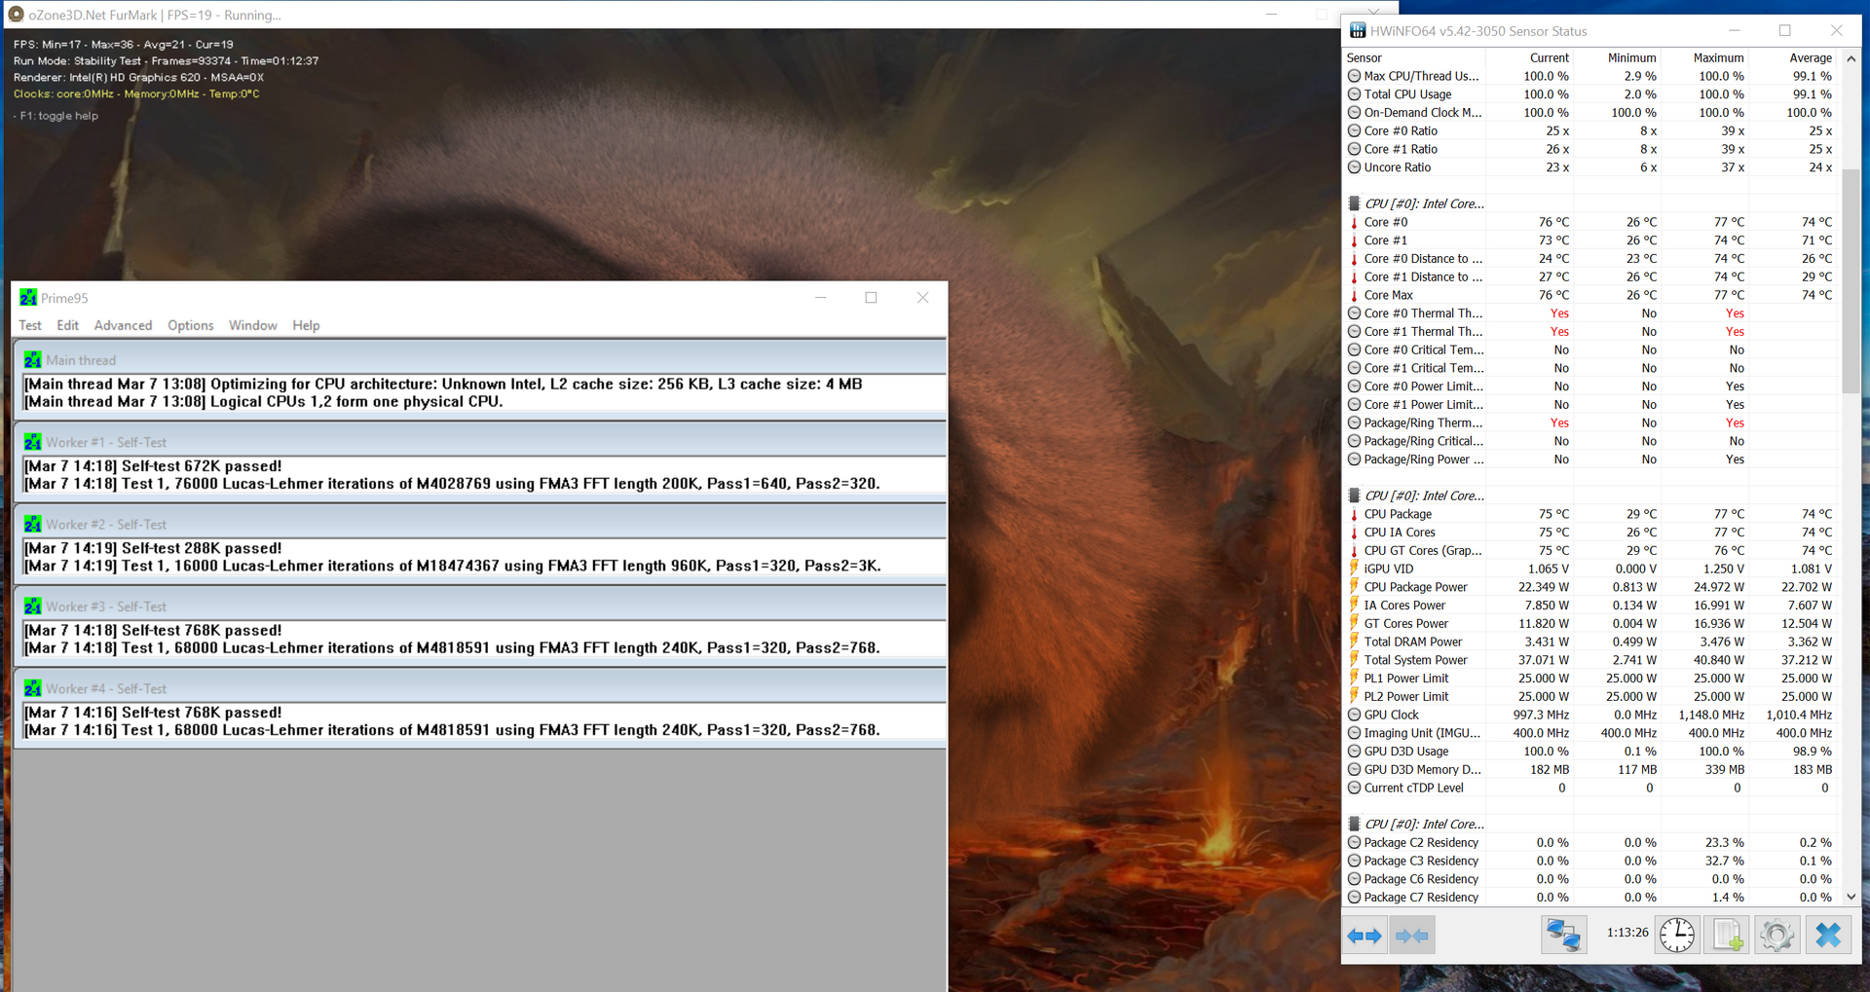Select Uncore Ratio row label
1870x992 pixels.
coord(1398,167)
